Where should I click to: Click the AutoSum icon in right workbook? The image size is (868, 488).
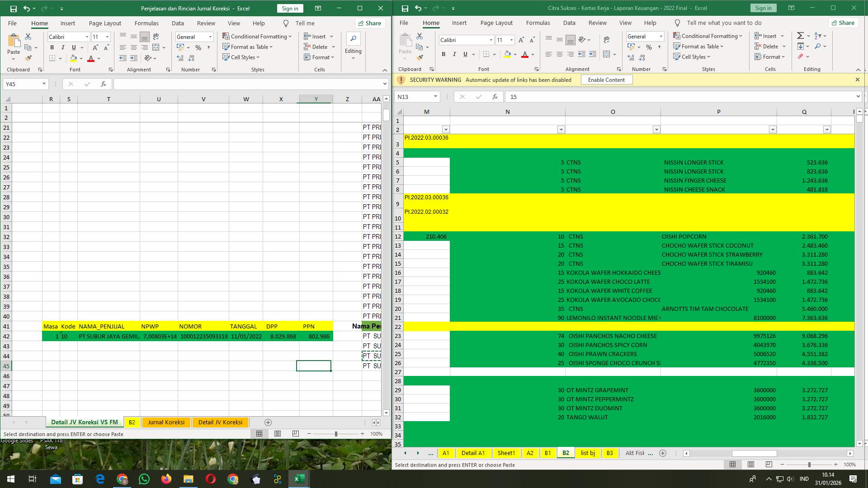pyautogui.click(x=800, y=35)
